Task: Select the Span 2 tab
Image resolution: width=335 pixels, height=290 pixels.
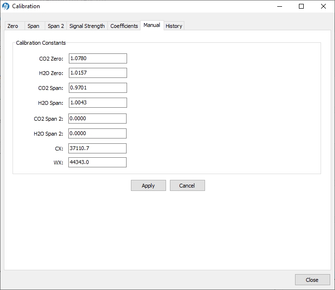Action: (x=56, y=26)
